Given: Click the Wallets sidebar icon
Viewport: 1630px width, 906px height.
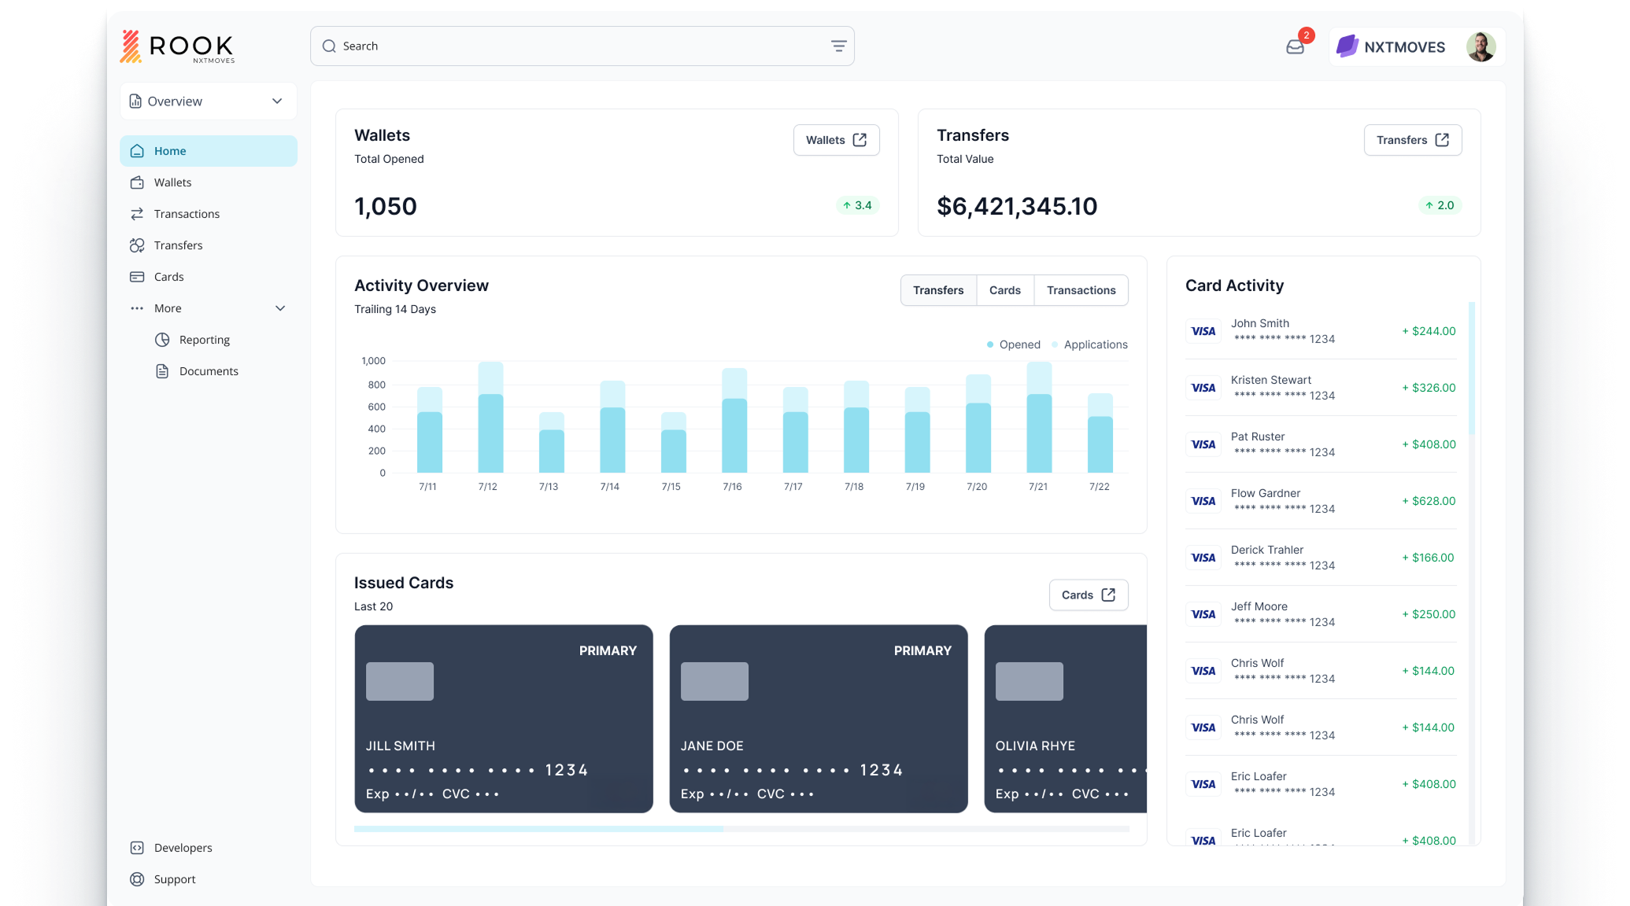Looking at the screenshot, I should (x=137, y=182).
